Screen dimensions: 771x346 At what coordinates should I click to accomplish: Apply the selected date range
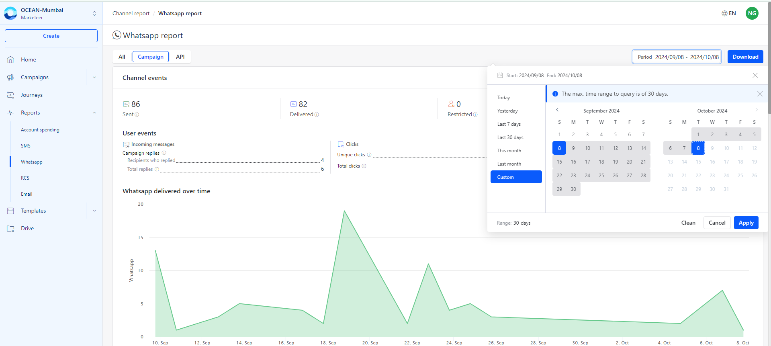point(746,223)
